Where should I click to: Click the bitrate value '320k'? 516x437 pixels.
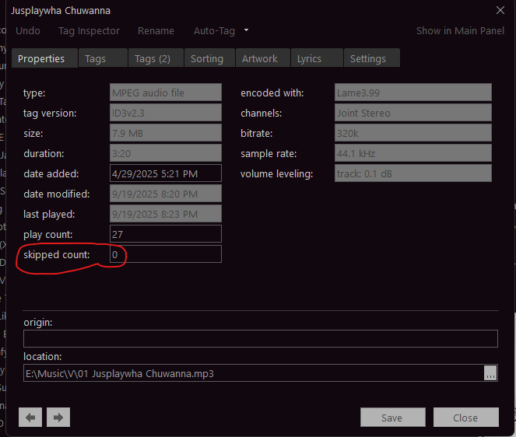pos(413,133)
